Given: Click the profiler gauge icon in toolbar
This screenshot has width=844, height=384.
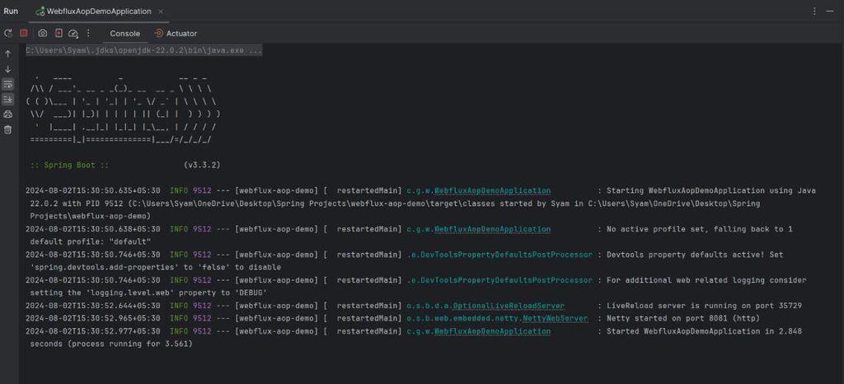Looking at the screenshot, I should click(x=73, y=33).
